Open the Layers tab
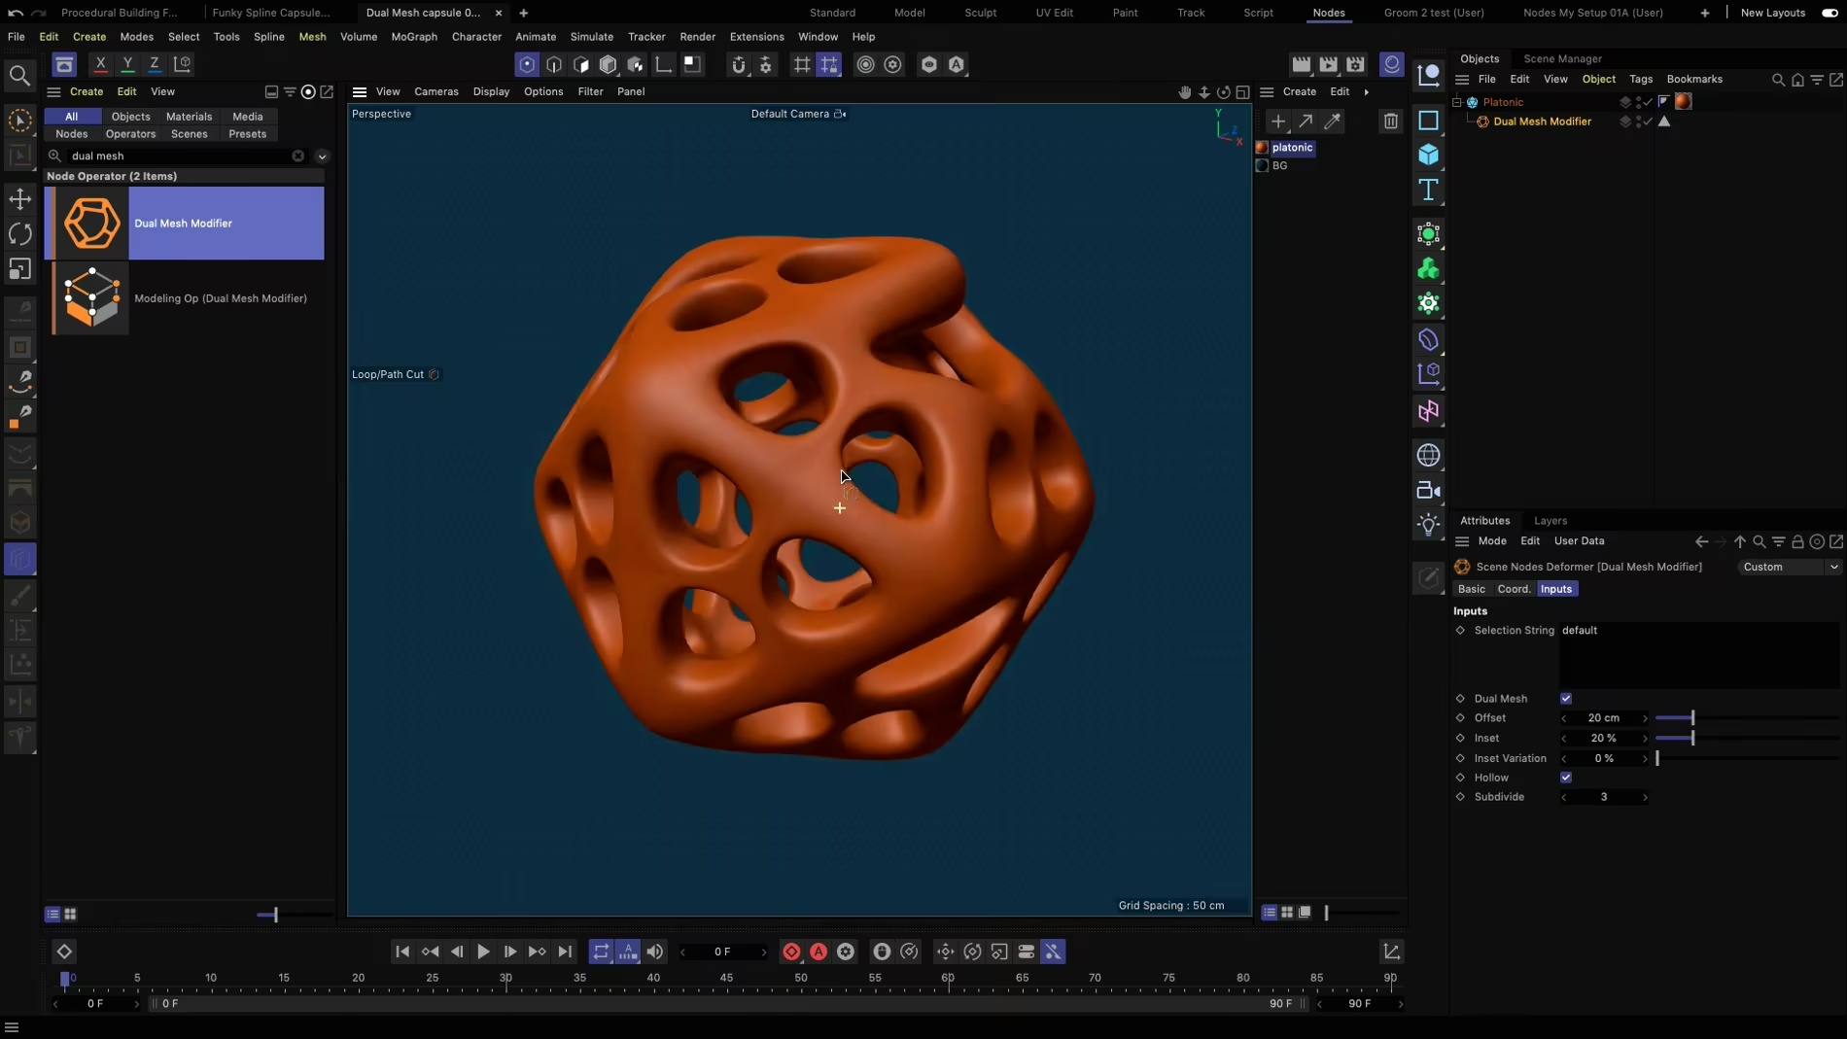 point(1550,521)
